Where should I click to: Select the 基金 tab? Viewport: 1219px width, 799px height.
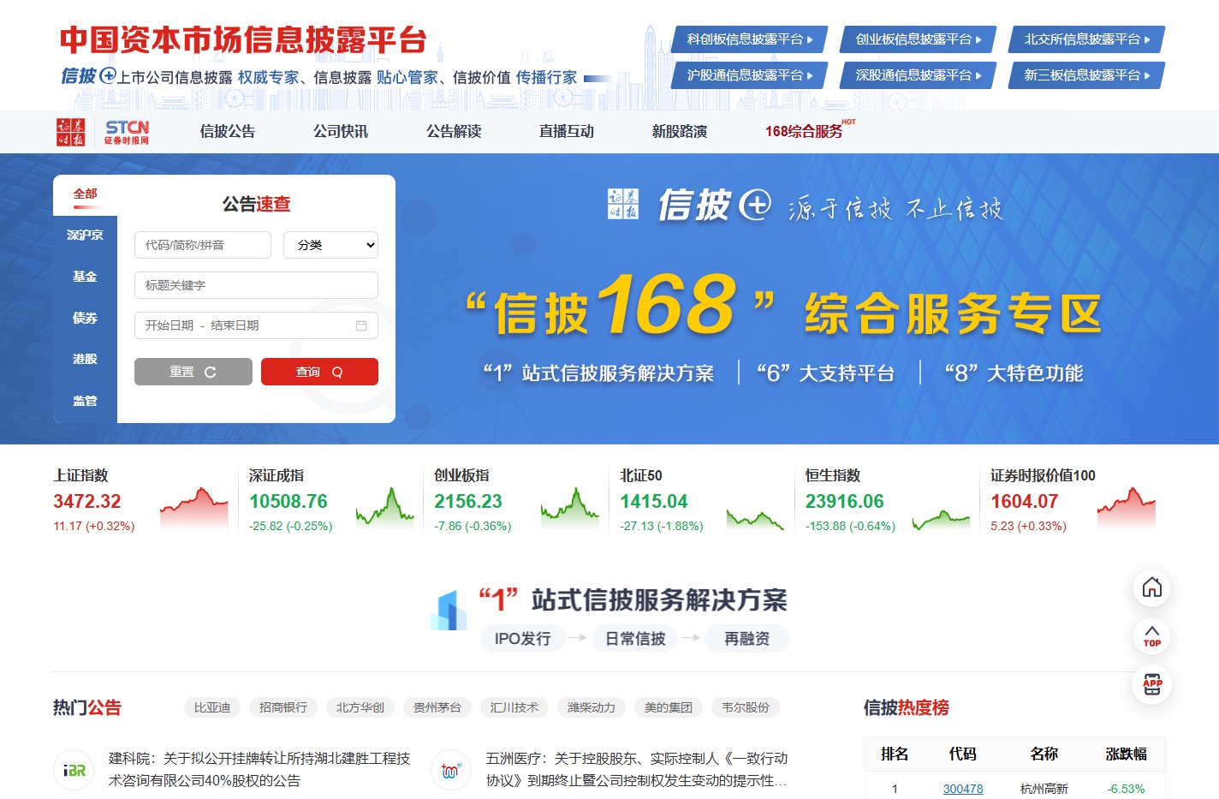tap(85, 277)
